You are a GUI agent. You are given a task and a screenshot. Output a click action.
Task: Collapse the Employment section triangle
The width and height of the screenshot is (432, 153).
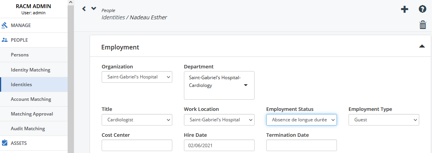tap(422, 46)
